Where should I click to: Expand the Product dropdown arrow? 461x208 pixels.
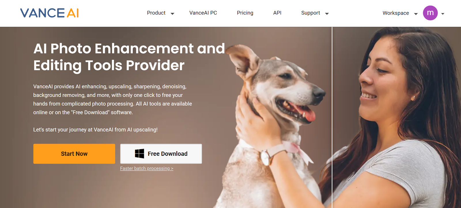(172, 14)
